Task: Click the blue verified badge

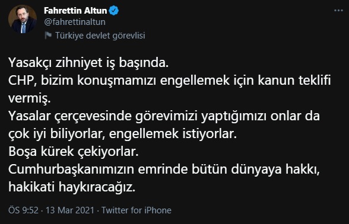Action: point(114,11)
